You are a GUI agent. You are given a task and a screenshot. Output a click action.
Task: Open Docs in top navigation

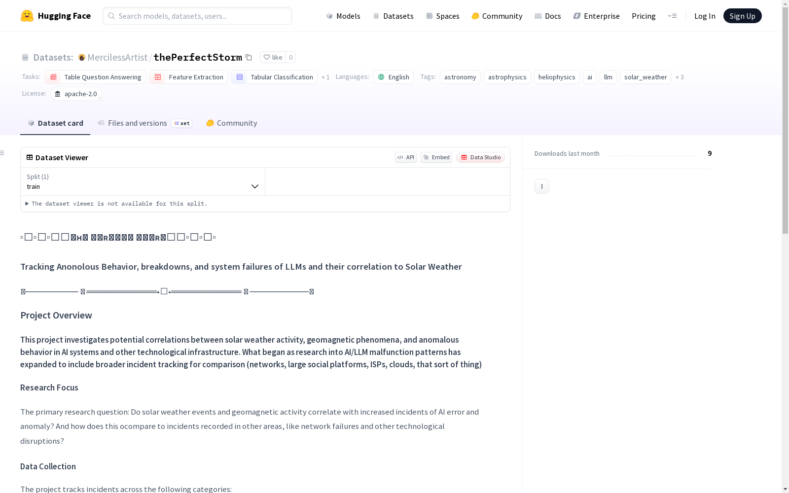[548, 16]
